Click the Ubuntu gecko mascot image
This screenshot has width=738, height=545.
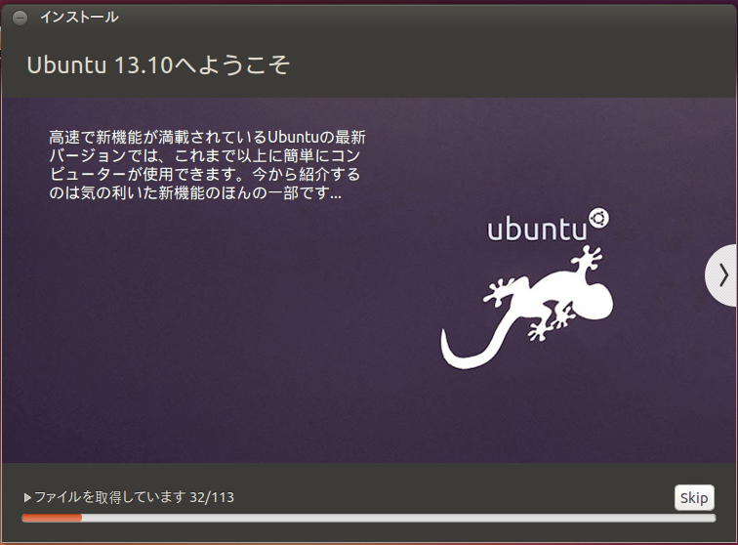(x=527, y=307)
